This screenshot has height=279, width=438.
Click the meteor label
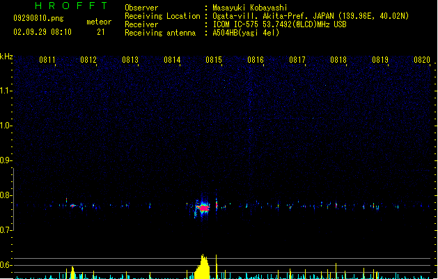(99, 22)
